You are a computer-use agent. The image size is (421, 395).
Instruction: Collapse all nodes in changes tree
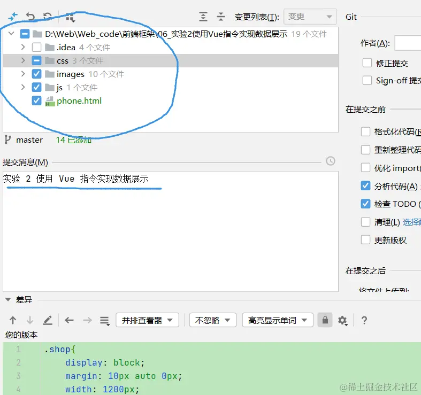point(221,17)
